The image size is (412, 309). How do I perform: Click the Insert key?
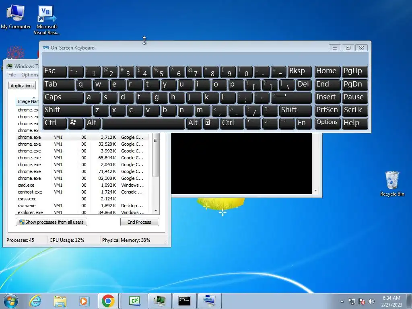click(x=328, y=97)
